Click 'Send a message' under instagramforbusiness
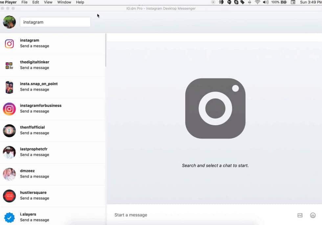322x225 pixels. pos(34,111)
